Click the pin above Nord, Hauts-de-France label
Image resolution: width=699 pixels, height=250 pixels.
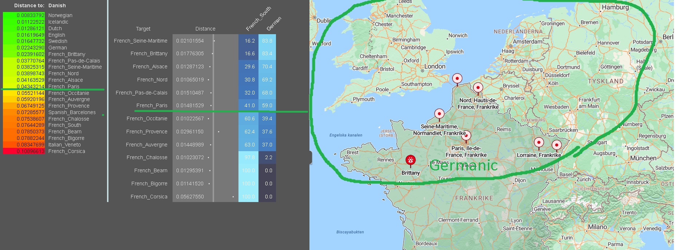[478, 88]
